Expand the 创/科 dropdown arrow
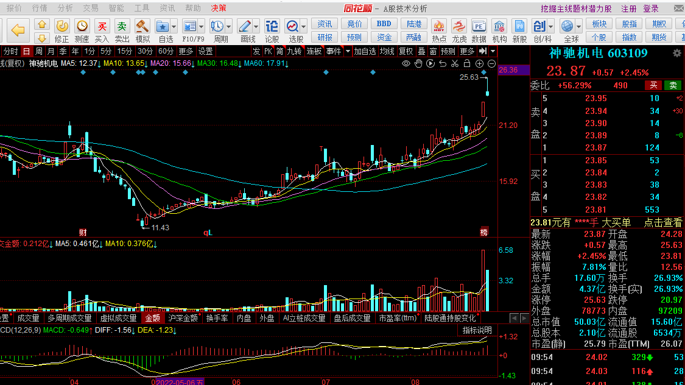Image resolution: width=685 pixels, height=385 pixels. click(x=550, y=27)
